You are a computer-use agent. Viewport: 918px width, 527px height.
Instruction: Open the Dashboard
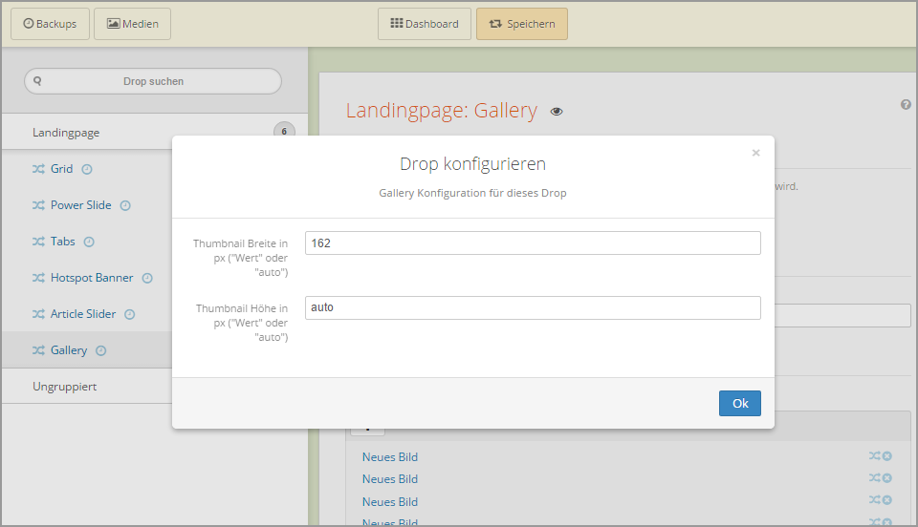tap(425, 24)
